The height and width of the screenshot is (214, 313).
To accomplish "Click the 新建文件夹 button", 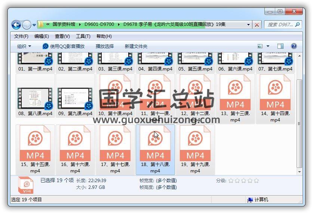I will (136, 46).
